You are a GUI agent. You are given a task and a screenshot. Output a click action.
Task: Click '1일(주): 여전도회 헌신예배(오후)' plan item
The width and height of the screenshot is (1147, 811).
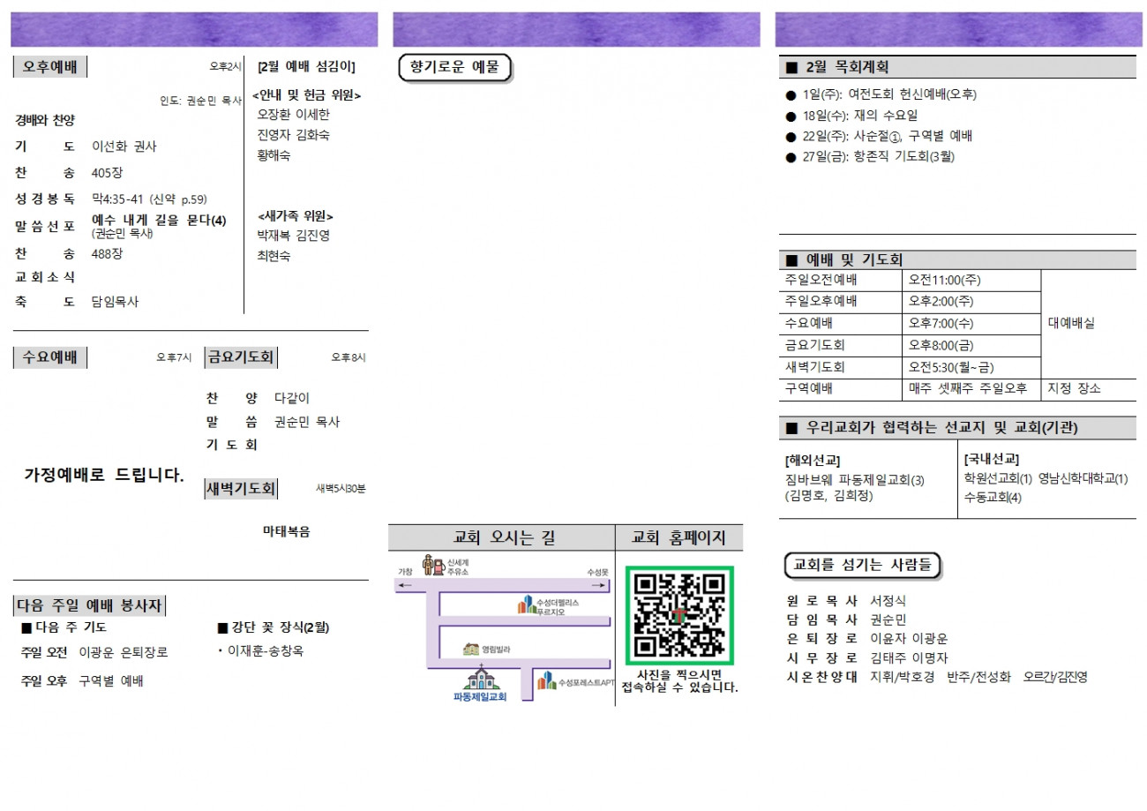click(x=890, y=94)
